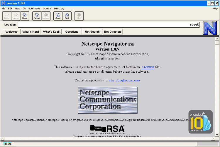Image resolution: width=220 pixels, height=147 pixels.
Task: Click the horizontal scrollbar left arrow
Action: pyautogui.click(x=2, y=138)
